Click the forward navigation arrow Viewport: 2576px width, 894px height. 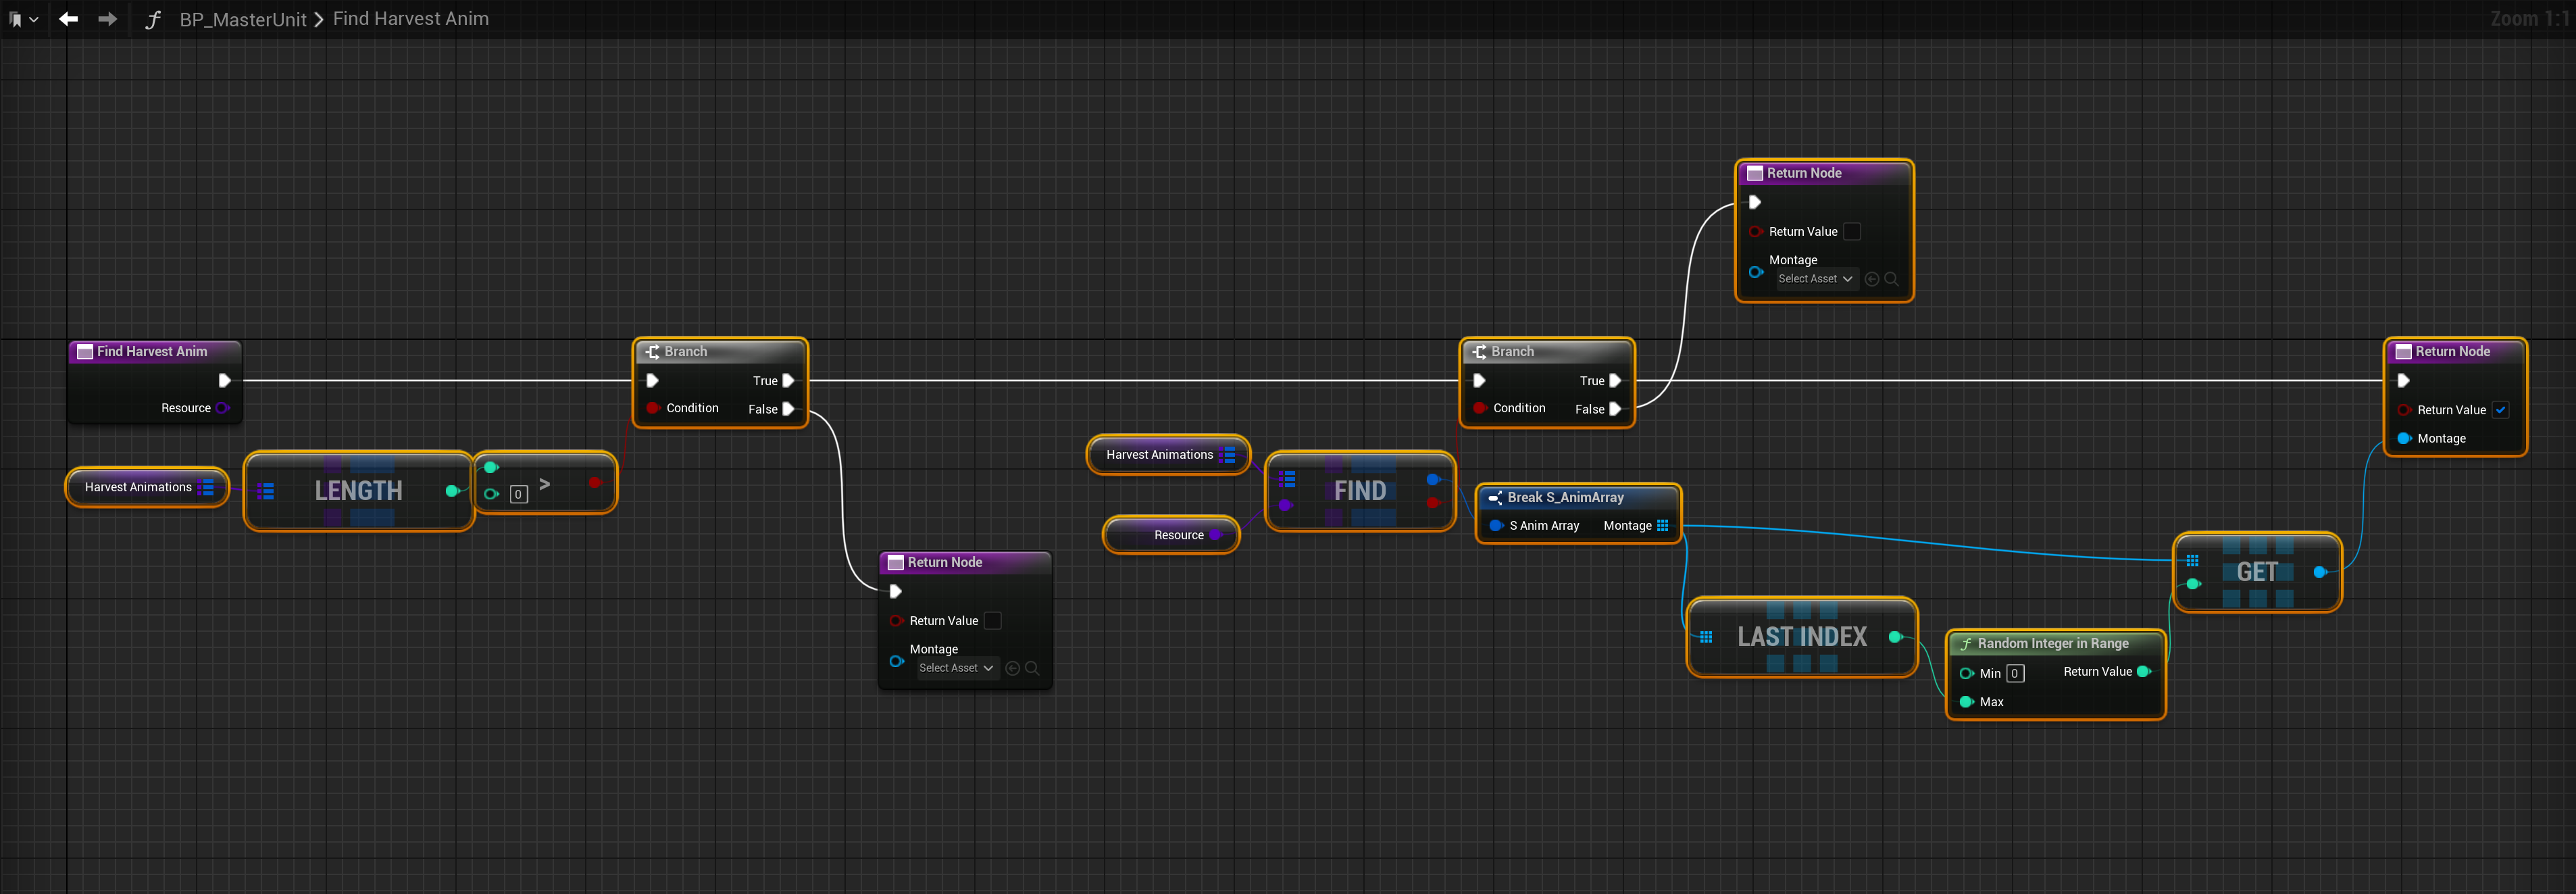tap(107, 19)
